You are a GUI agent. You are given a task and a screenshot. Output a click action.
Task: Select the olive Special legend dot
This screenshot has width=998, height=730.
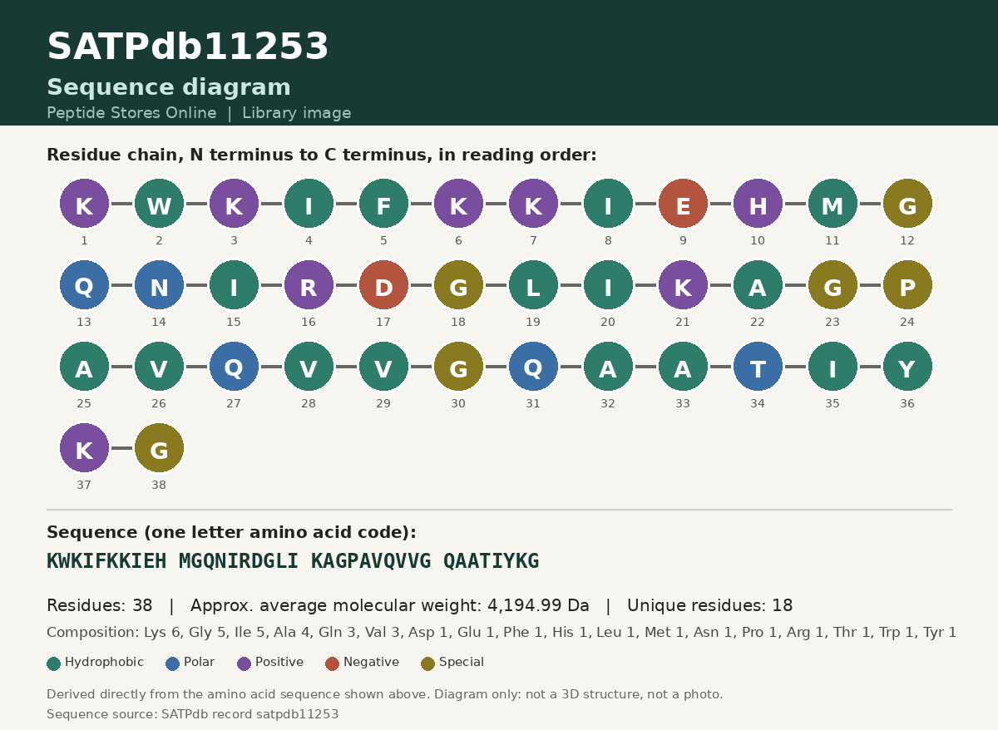[428, 663]
